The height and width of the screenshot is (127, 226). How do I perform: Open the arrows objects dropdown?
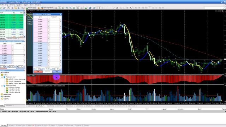(x=131, y=8)
